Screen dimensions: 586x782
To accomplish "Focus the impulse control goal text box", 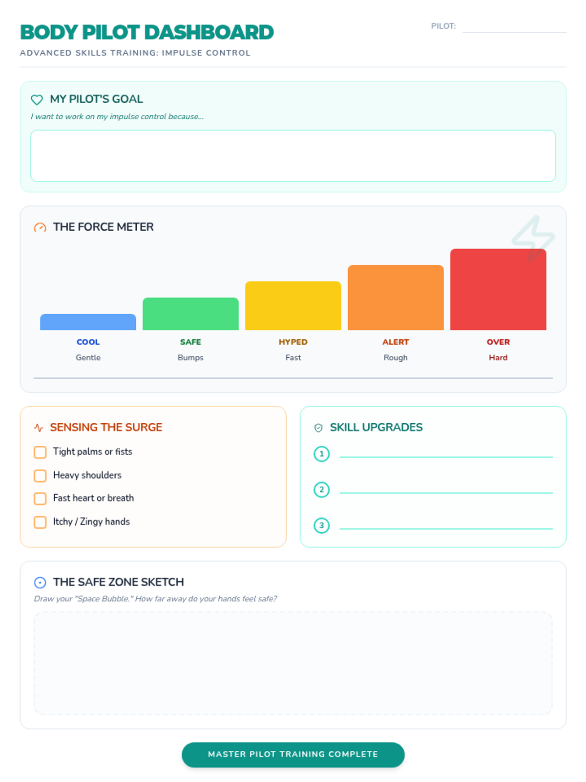I will (293, 156).
